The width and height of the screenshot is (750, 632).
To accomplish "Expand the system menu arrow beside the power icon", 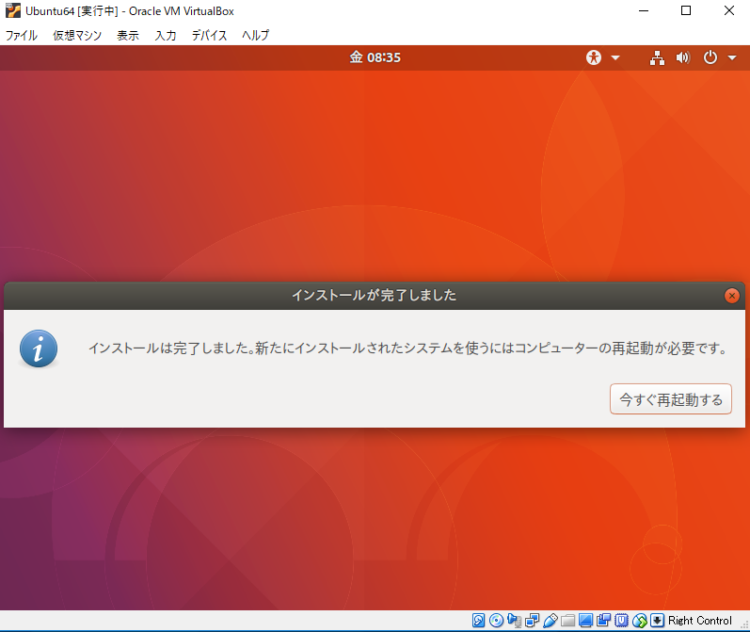I will [732, 58].
